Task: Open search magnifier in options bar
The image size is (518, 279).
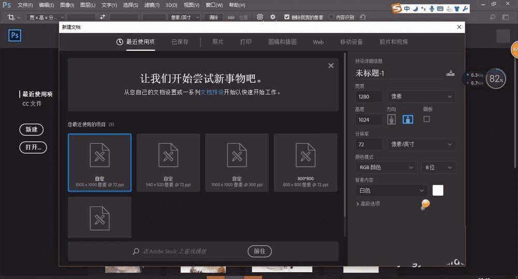Action: pos(493,17)
